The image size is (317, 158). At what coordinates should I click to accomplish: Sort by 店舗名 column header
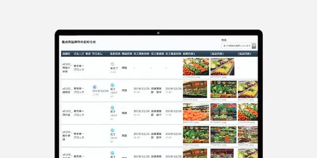66,54
